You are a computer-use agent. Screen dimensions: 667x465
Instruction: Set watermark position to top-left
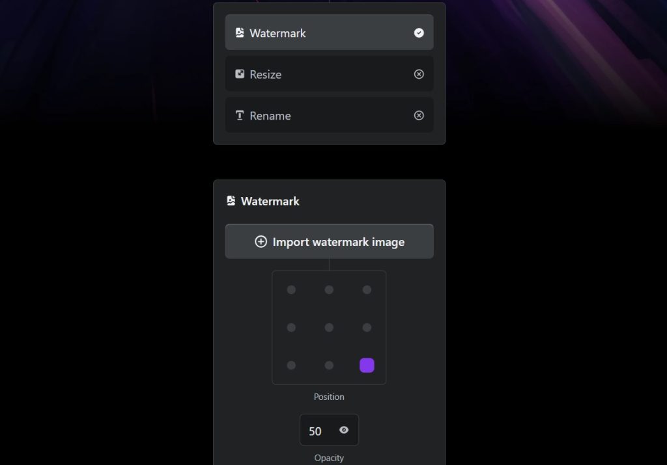tap(291, 289)
